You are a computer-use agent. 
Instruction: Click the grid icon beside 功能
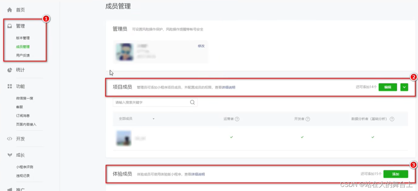(10, 86)
